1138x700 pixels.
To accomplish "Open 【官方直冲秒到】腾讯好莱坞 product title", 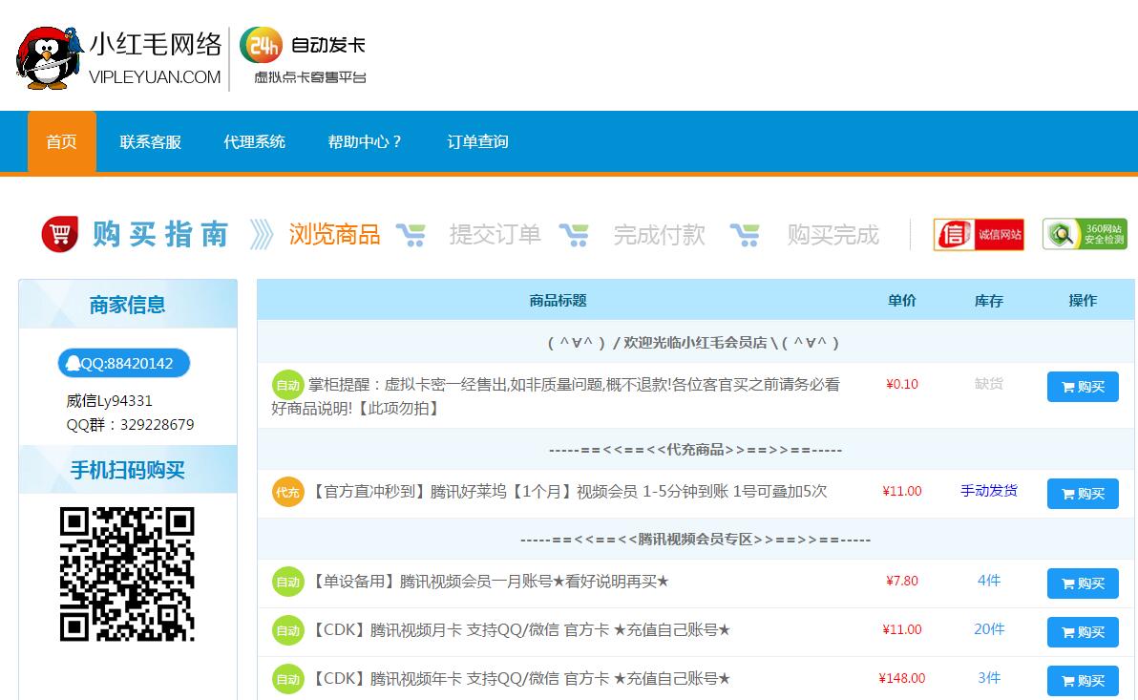I will coord(568,492).
